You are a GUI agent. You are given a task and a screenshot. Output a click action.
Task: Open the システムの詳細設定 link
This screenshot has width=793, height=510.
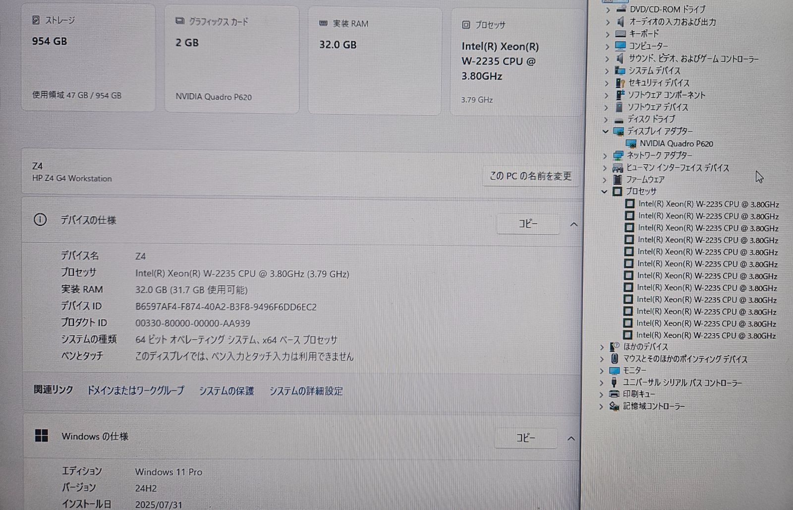coord(306,391)
